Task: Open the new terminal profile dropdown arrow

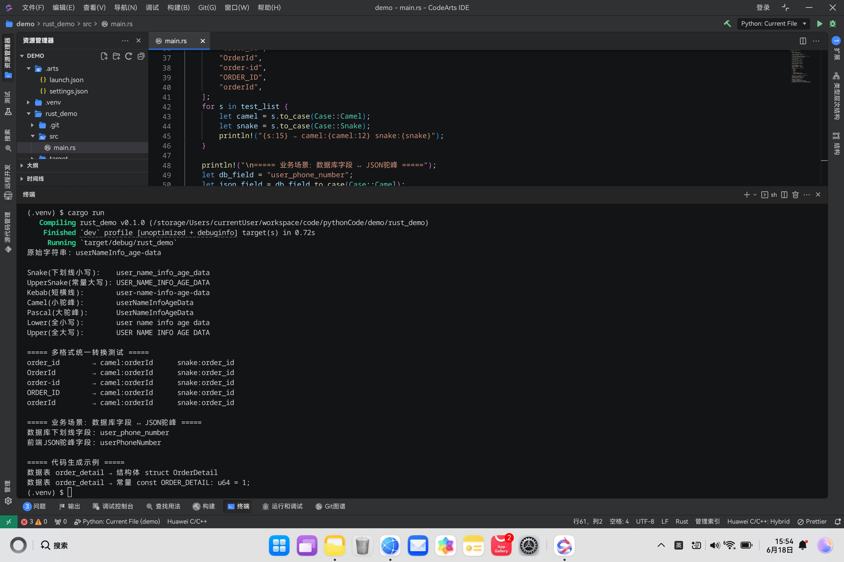Action: pyautogui.click(x=755, y=195)
